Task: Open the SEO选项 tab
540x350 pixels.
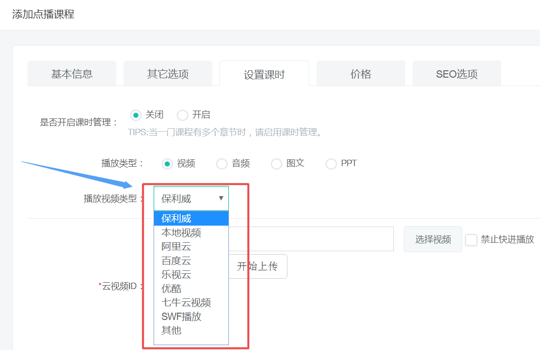Action: (x=456, y=74)
